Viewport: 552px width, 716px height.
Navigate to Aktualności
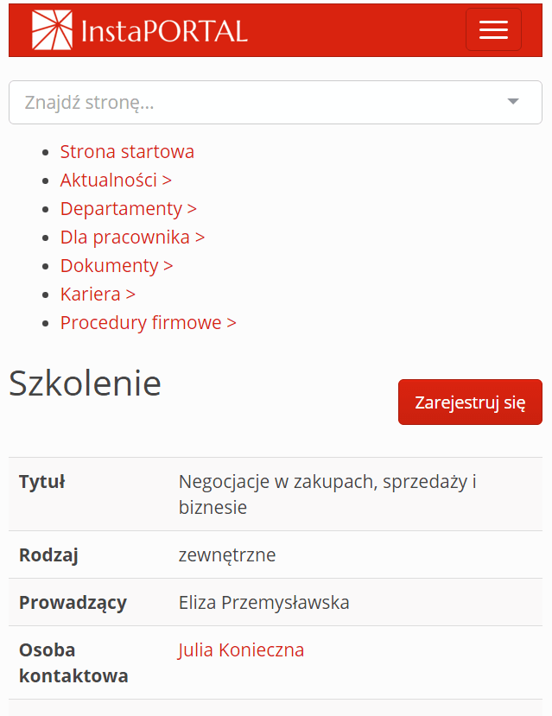click(109, 180)
